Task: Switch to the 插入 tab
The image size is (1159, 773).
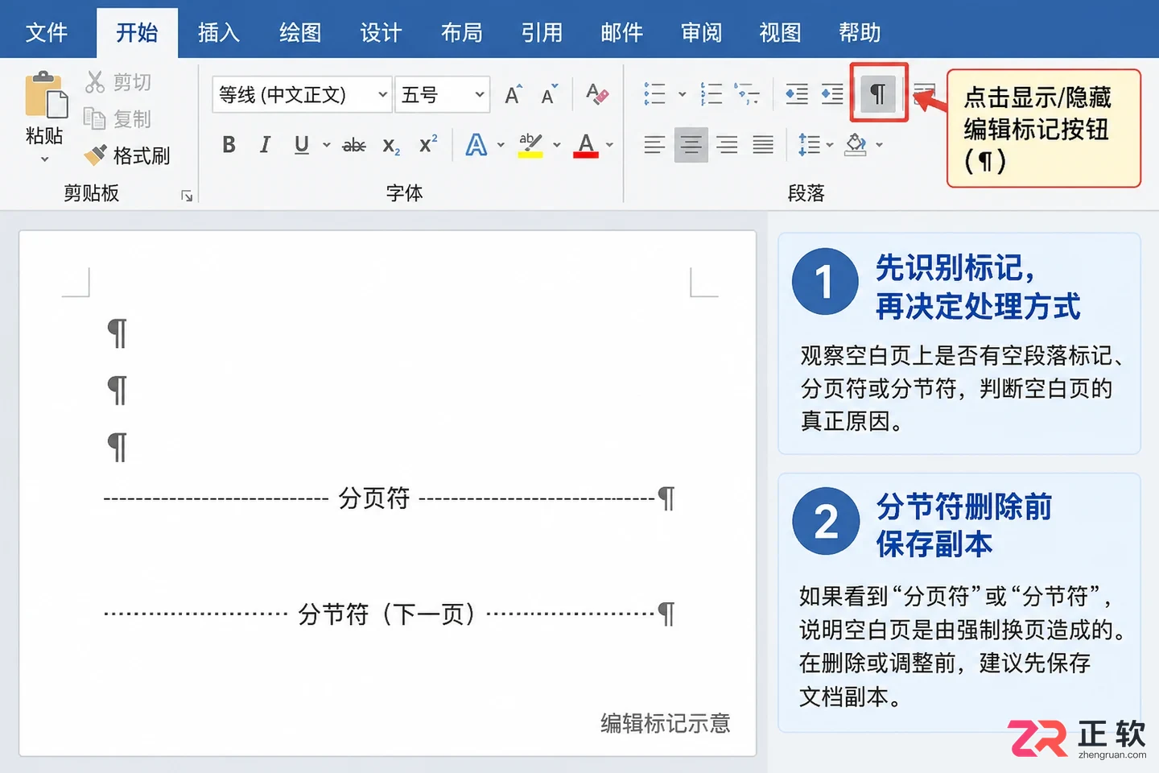Action: (x=219, y=32)
